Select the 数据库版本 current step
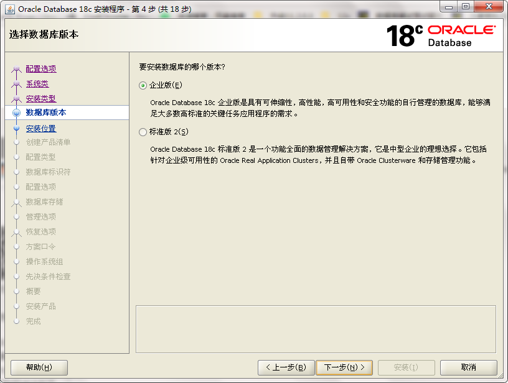This screenshot has height=383, width=508. click(x=67, y=113)
